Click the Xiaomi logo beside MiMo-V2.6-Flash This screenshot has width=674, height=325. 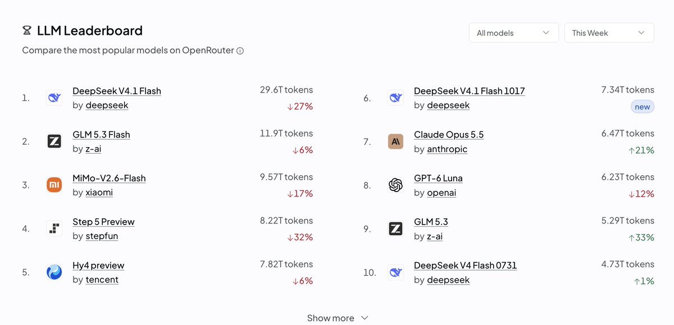click(54, 185)
